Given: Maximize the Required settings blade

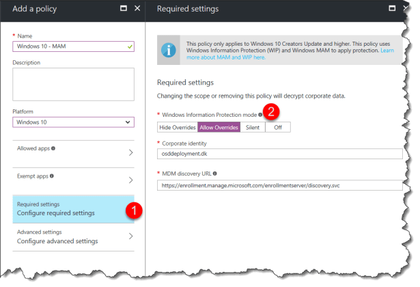Looking at the screenshot, I should 392,8.
